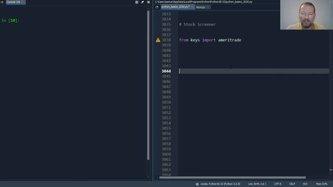Click the Mem 52% status entry
Viewport: 333px width, 187px height.
(322, 184)
